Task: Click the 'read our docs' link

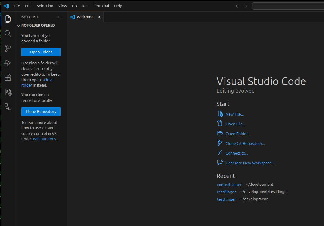Action: (44, 139)
